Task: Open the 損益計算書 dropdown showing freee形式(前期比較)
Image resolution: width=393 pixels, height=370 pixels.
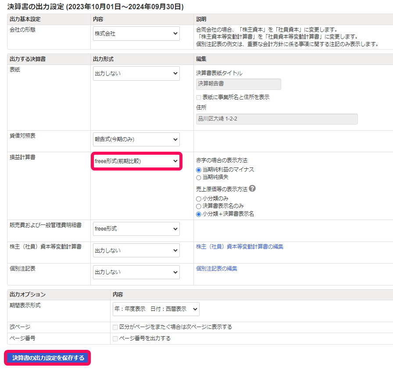Action: (136, 161)
